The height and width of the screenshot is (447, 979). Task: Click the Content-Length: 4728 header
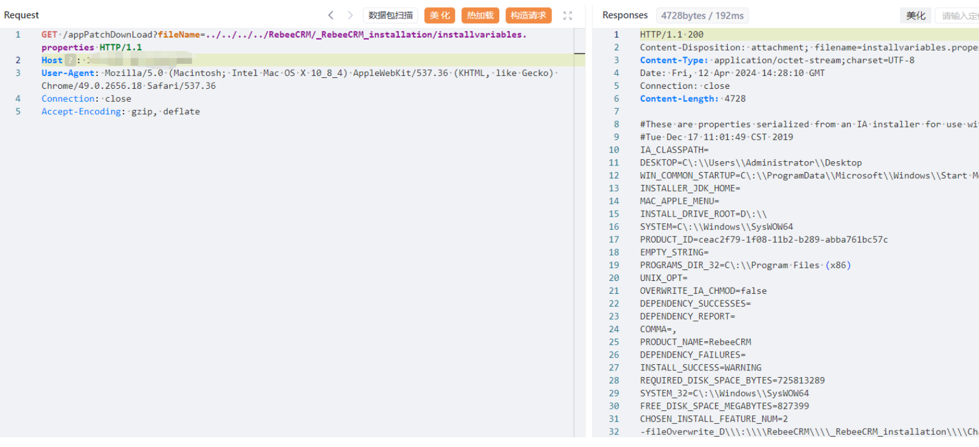pos(693,99)
